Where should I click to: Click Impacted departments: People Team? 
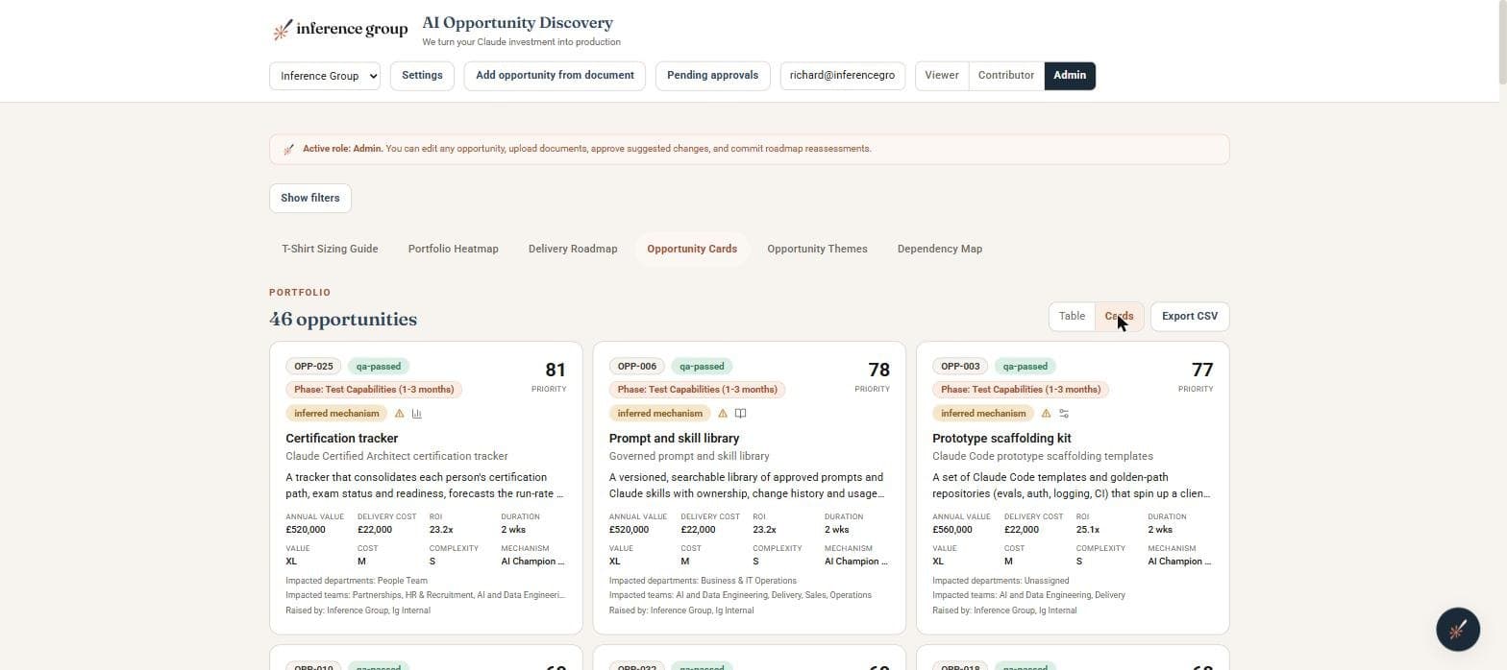(x=357, y=581)
